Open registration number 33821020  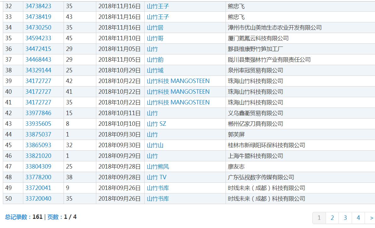[38, 156]
